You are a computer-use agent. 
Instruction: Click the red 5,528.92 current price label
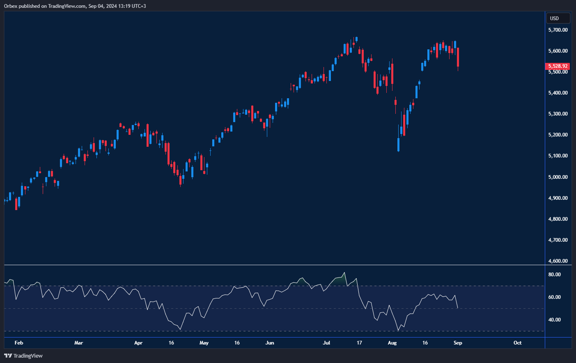558,66
